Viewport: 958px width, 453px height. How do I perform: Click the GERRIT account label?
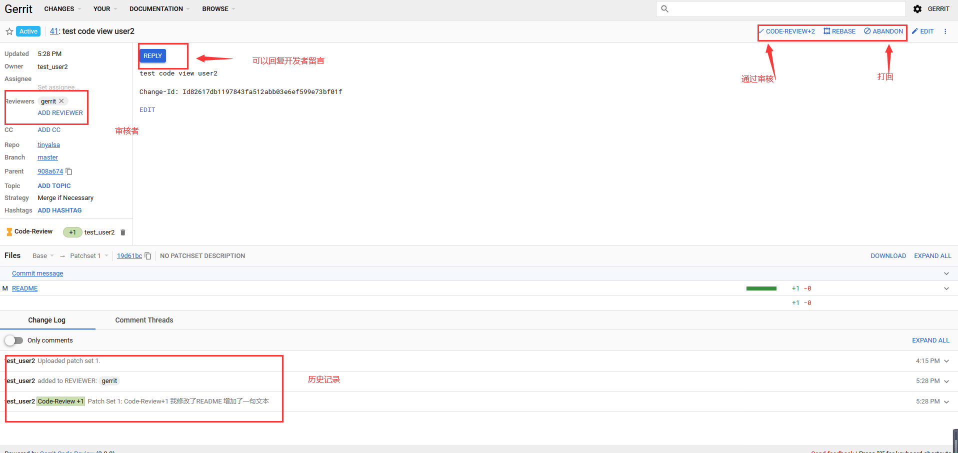click(x=938, y=9)
